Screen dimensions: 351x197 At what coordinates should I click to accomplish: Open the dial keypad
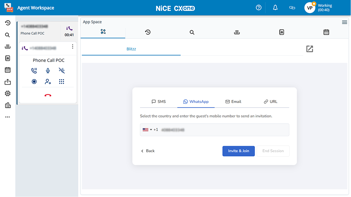[61, 81]
